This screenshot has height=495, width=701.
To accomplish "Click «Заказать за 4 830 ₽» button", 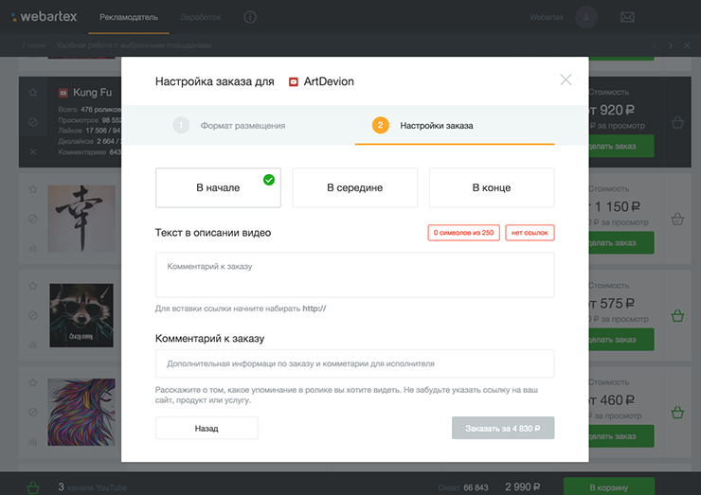I will click(x=502, y=428).
